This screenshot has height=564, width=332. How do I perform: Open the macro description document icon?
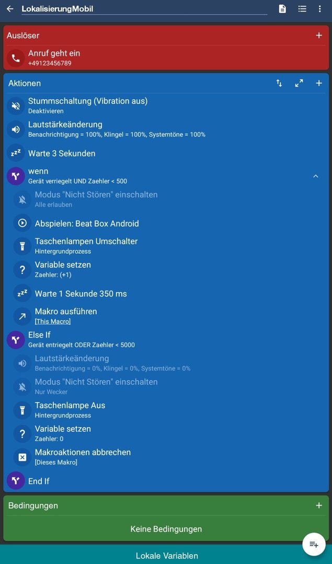coord(282,9)
